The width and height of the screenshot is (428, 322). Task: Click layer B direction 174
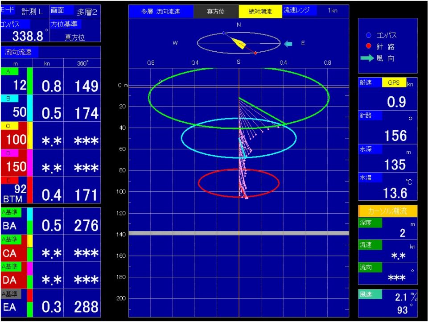click(86, 113)
